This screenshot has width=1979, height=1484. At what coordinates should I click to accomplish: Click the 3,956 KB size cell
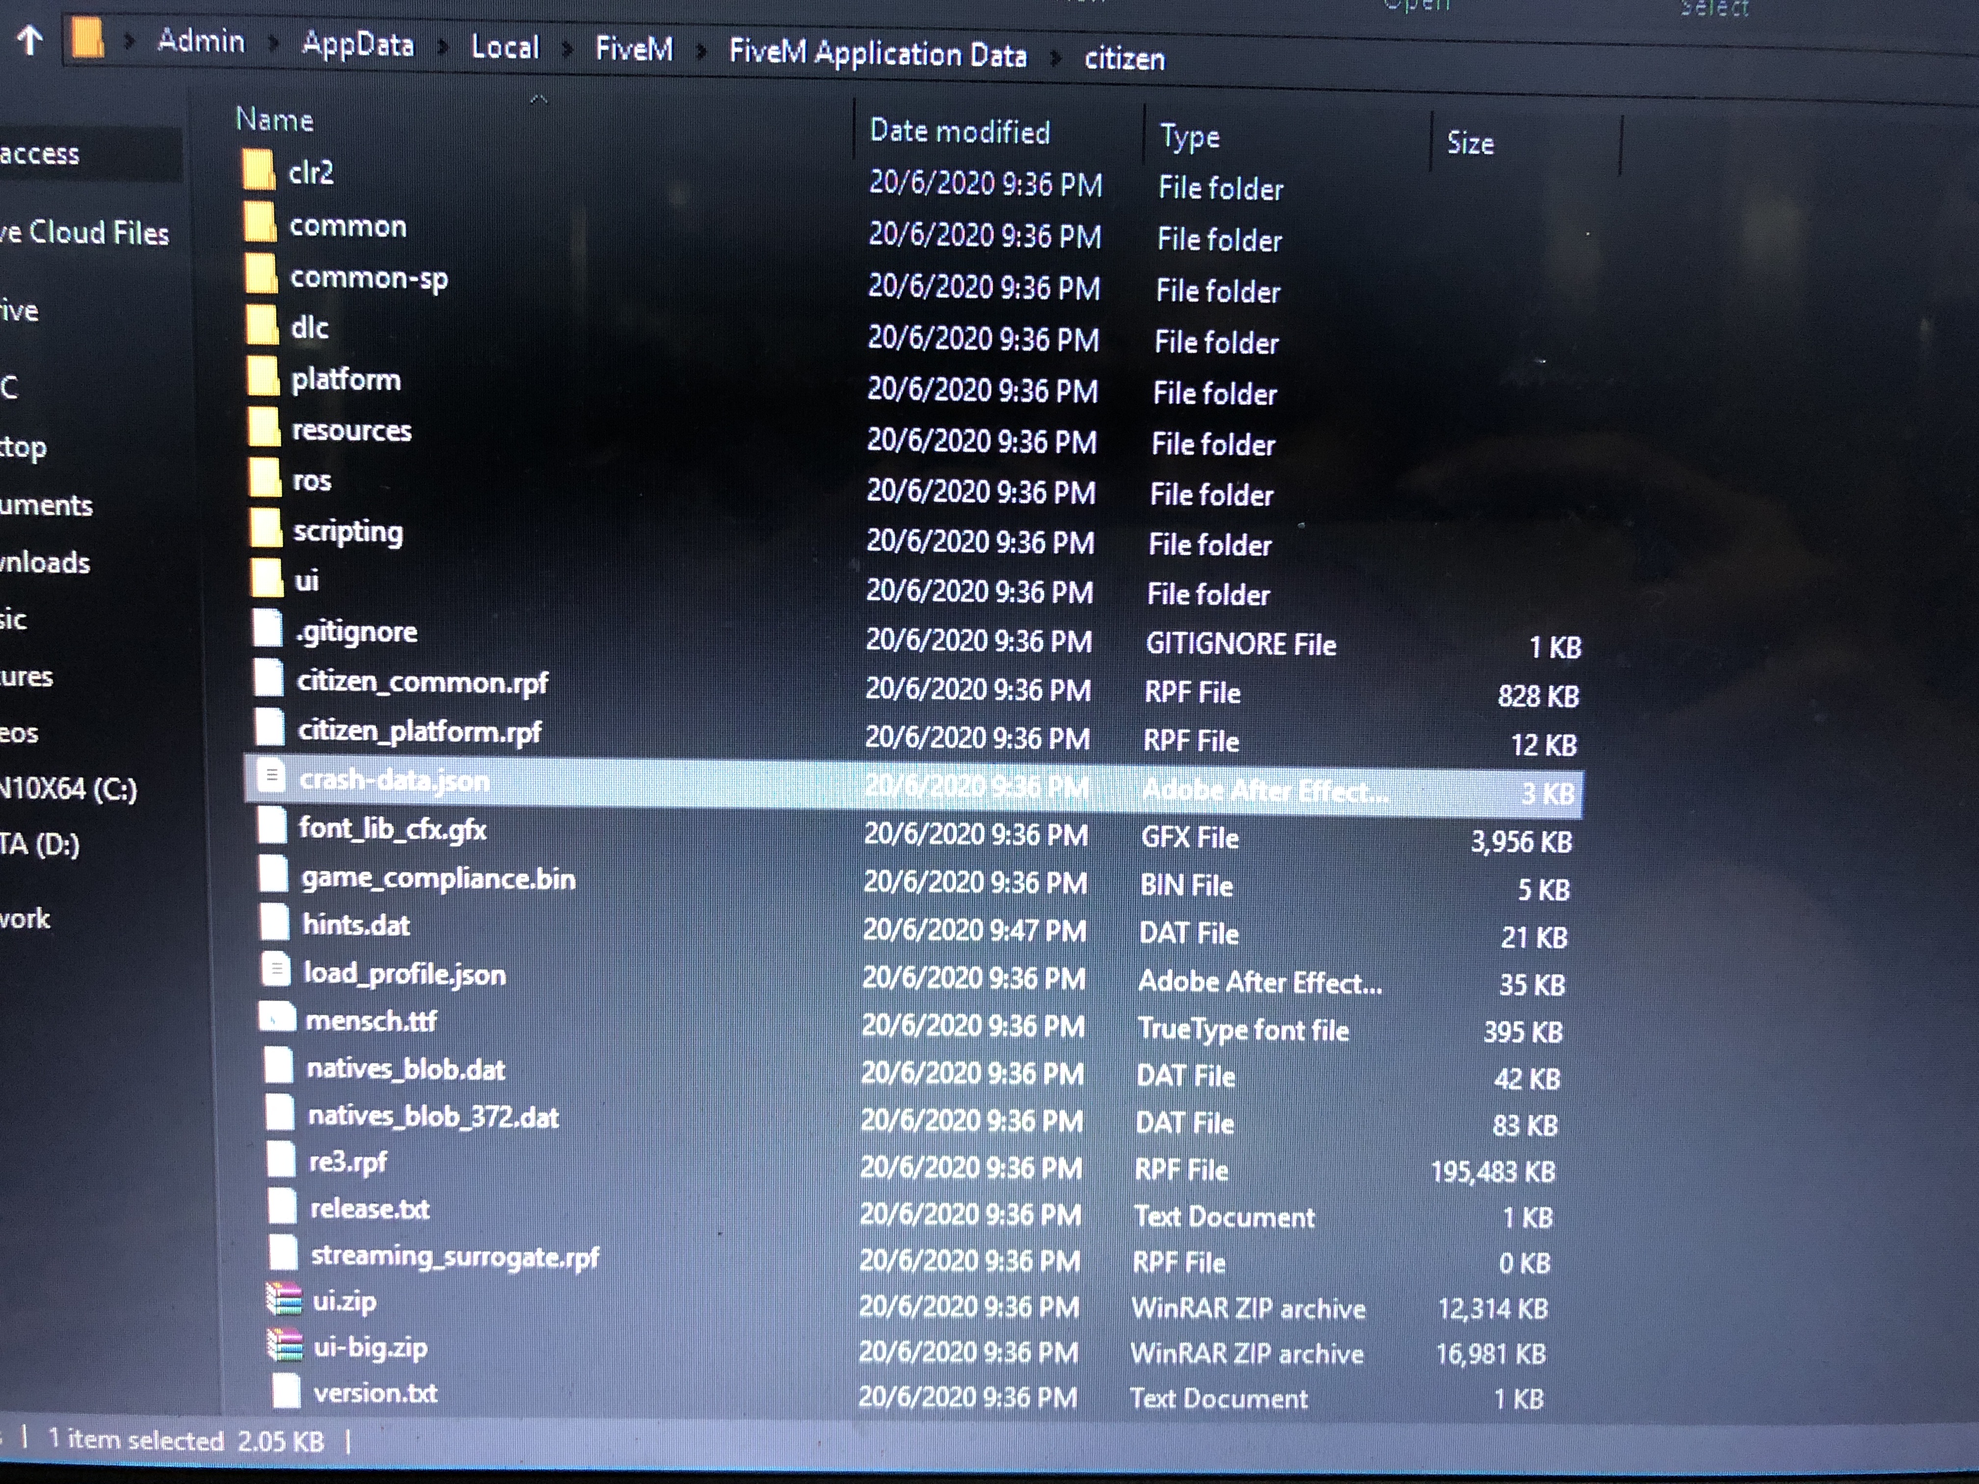[1522, 842]
